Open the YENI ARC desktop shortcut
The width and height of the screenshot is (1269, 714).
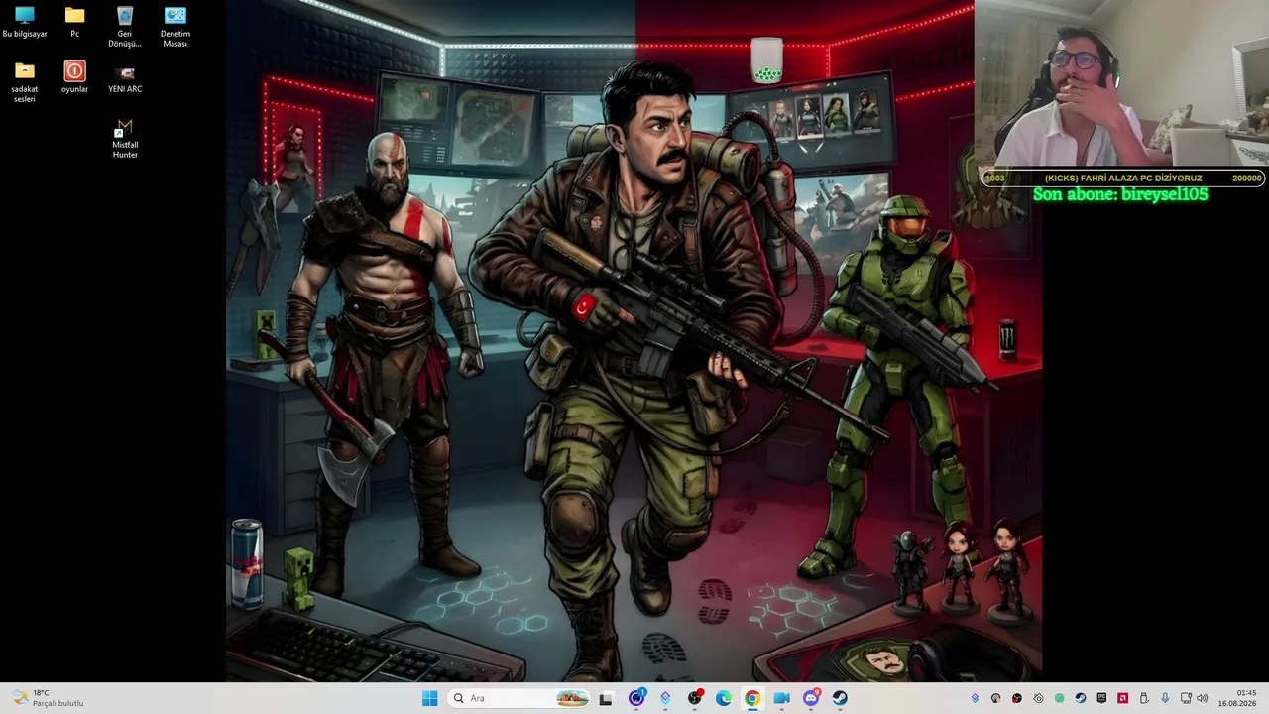point(125,78)
